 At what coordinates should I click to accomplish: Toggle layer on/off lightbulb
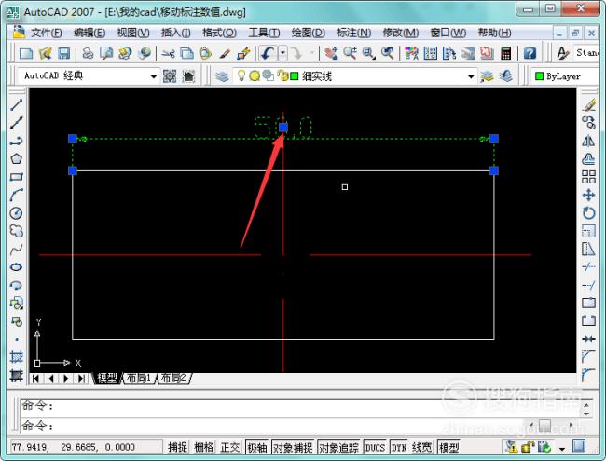[x=241, y=75]
